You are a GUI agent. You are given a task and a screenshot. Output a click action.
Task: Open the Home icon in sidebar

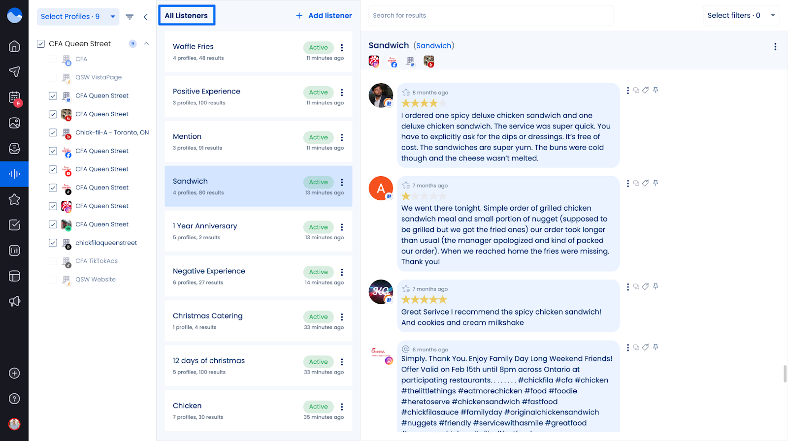(14, 46)
